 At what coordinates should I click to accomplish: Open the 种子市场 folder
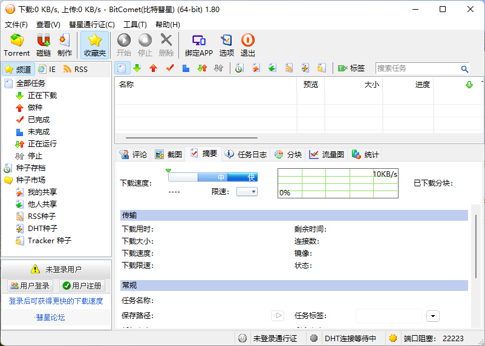(x=31, y=180)
